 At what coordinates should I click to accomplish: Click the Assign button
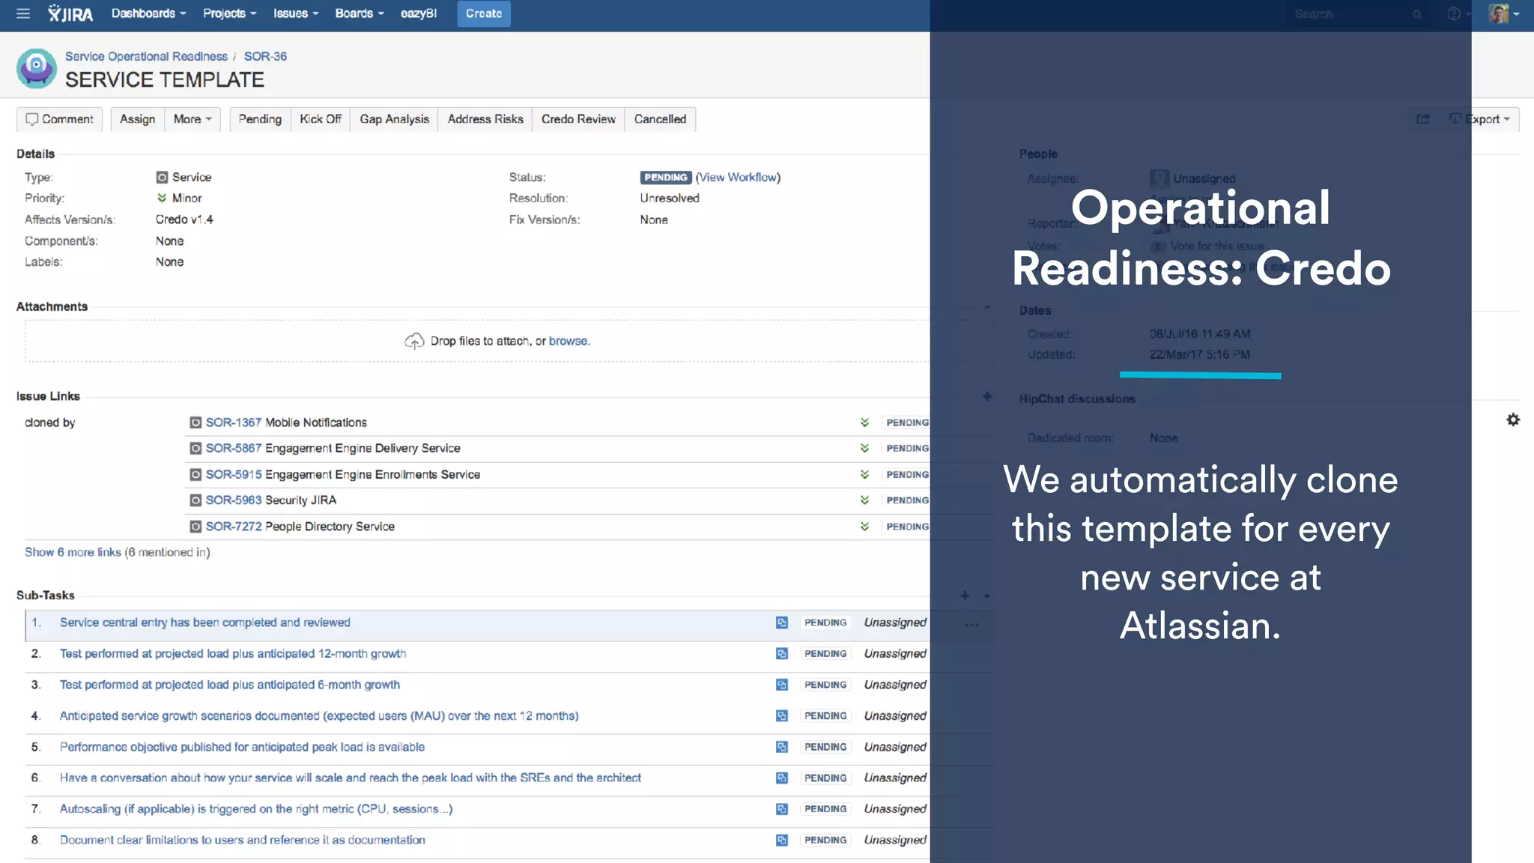point(137,119)
